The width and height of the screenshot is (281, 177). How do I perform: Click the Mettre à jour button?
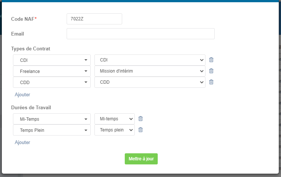point(141,159)
